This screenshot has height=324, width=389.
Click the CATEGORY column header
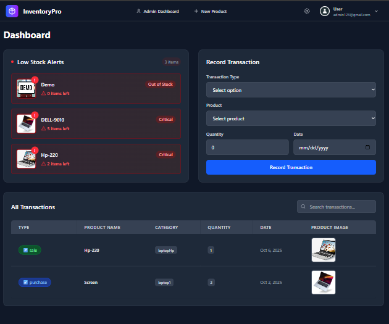(167, 227)
